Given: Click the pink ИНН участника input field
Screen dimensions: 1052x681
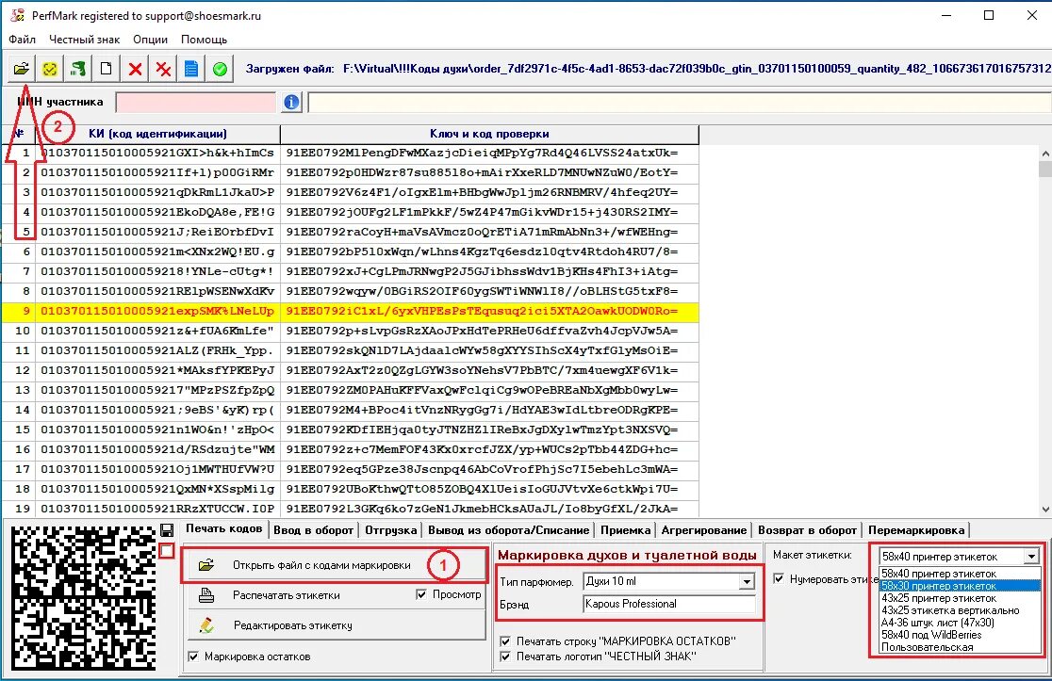Looking at the screenshot, I should (x=196, y=102).
